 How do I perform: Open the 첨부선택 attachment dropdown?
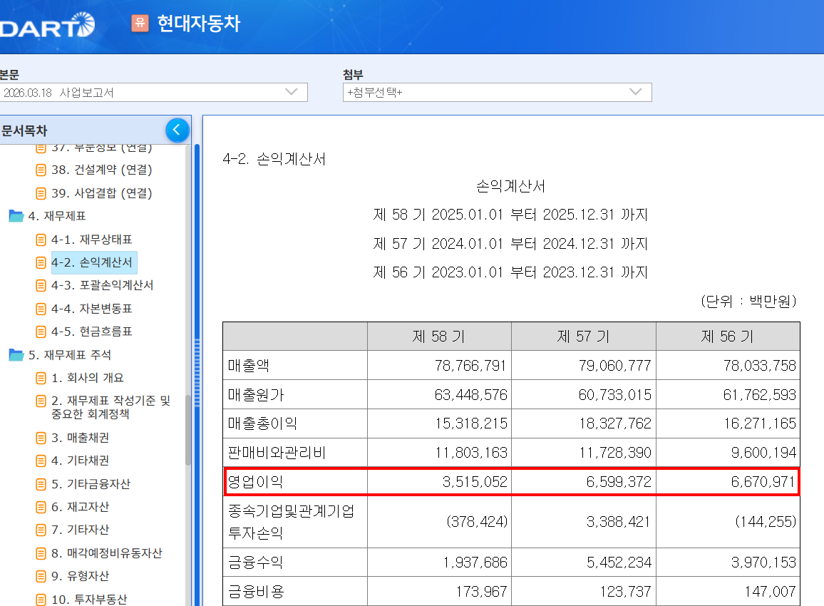[637, 92]
